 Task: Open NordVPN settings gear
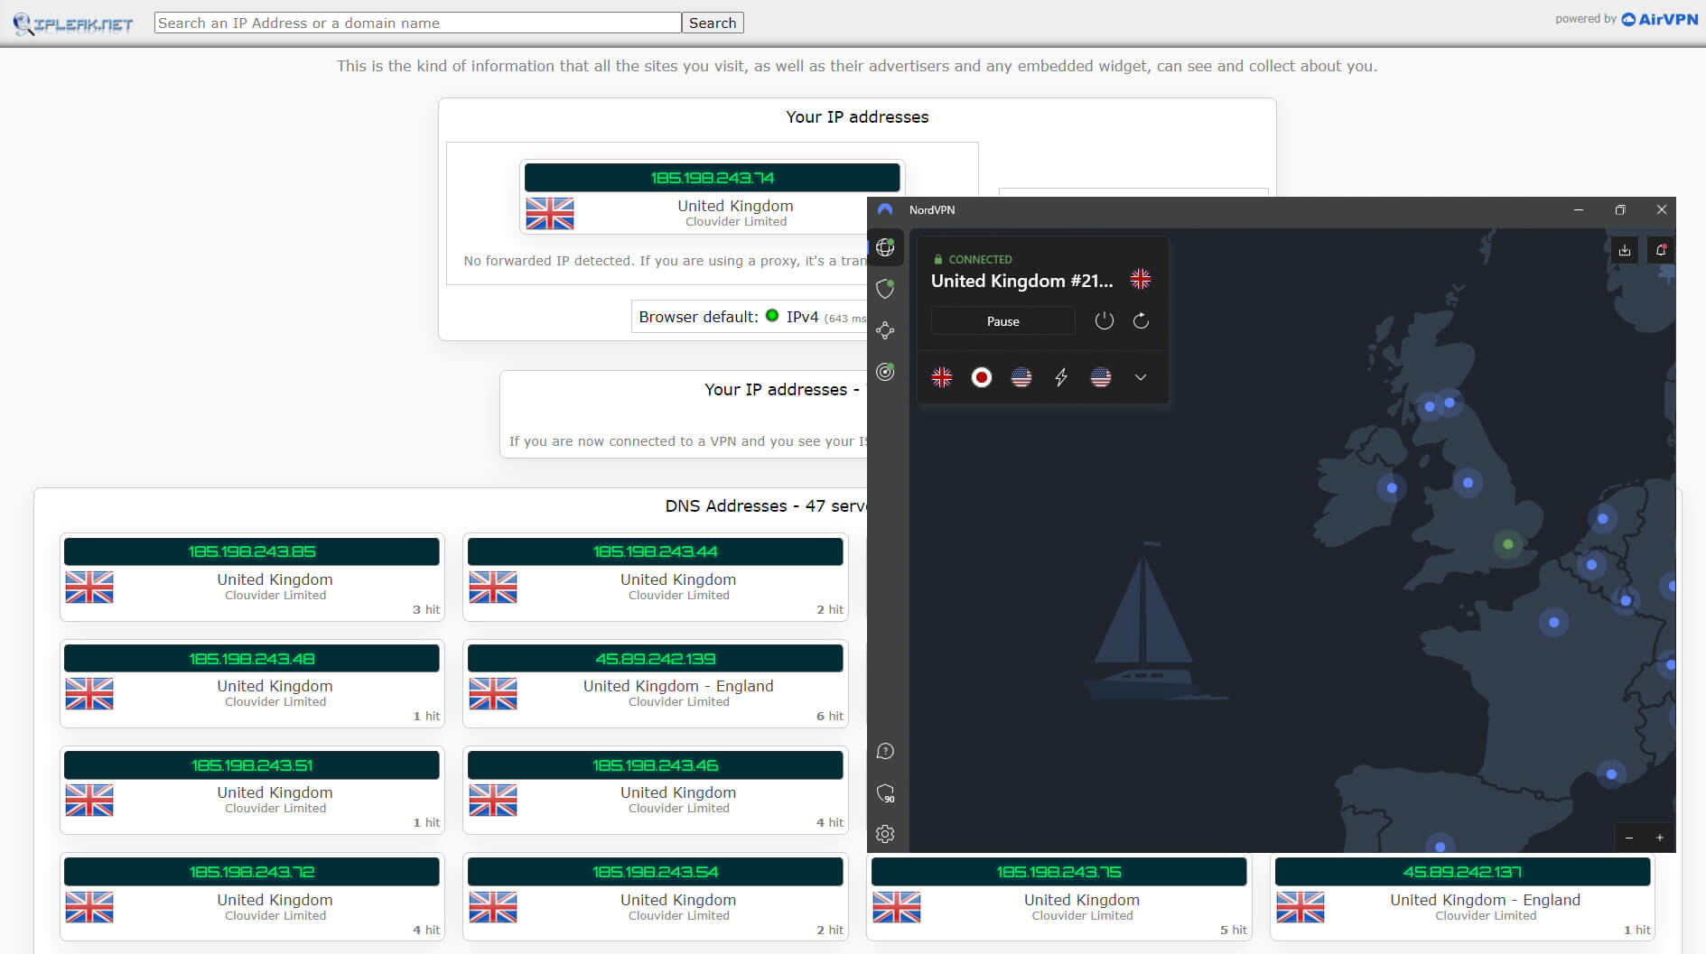point(885,834)
